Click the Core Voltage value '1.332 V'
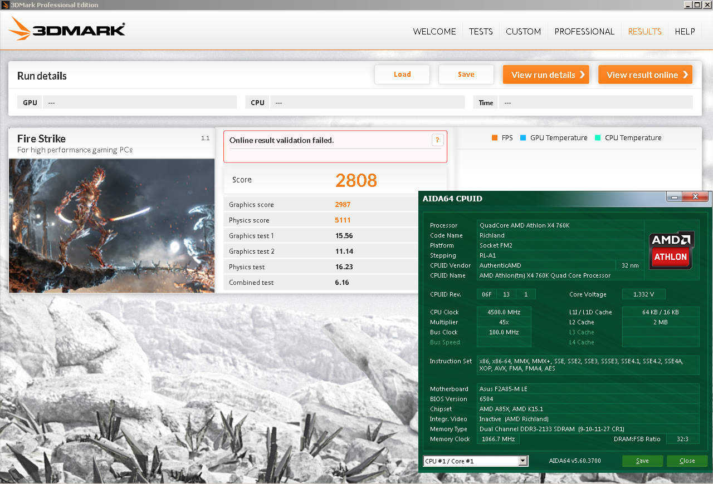This screenshot has height=484, width=713. (643, 294)
